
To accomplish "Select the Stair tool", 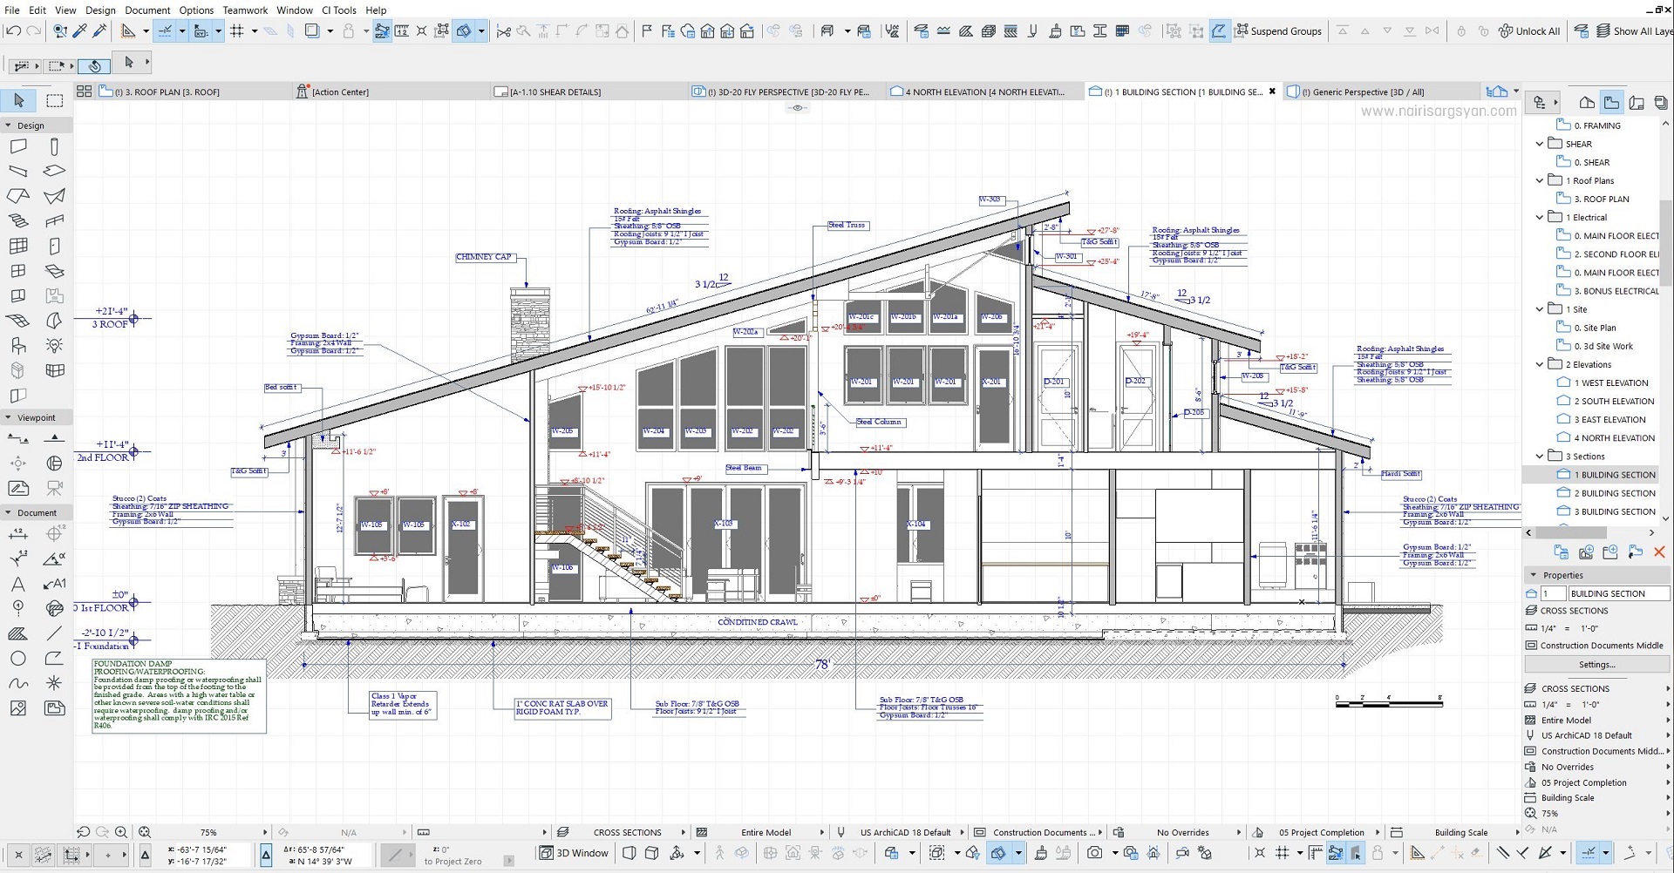I will [18, 221].
